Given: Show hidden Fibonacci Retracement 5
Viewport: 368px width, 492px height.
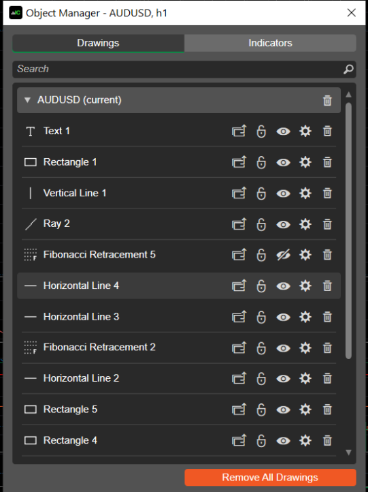Looking at the screenshot, I should [283, 255].
